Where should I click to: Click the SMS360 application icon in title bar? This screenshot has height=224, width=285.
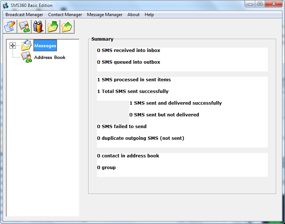[6, 5]
